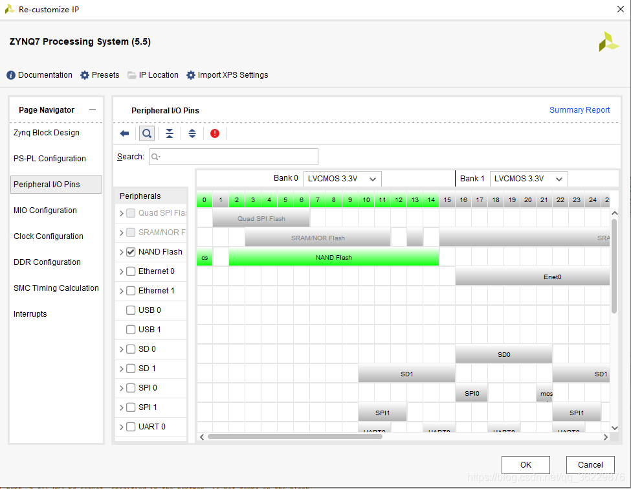Click the SPI0 pin assignment bar

pyautogui.click(x=472, y=393)
